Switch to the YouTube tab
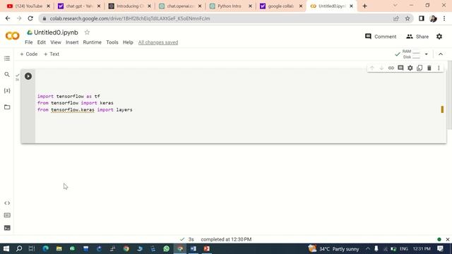This screenshot has width=452, height=254. tap(28, 6)
